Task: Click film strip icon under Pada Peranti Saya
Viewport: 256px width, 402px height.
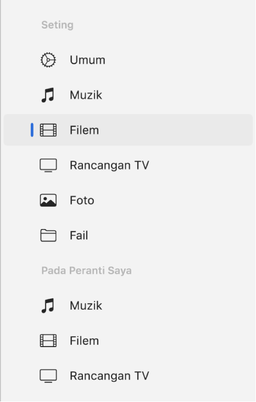Action: pyautogui.click(x=48, y=340)
